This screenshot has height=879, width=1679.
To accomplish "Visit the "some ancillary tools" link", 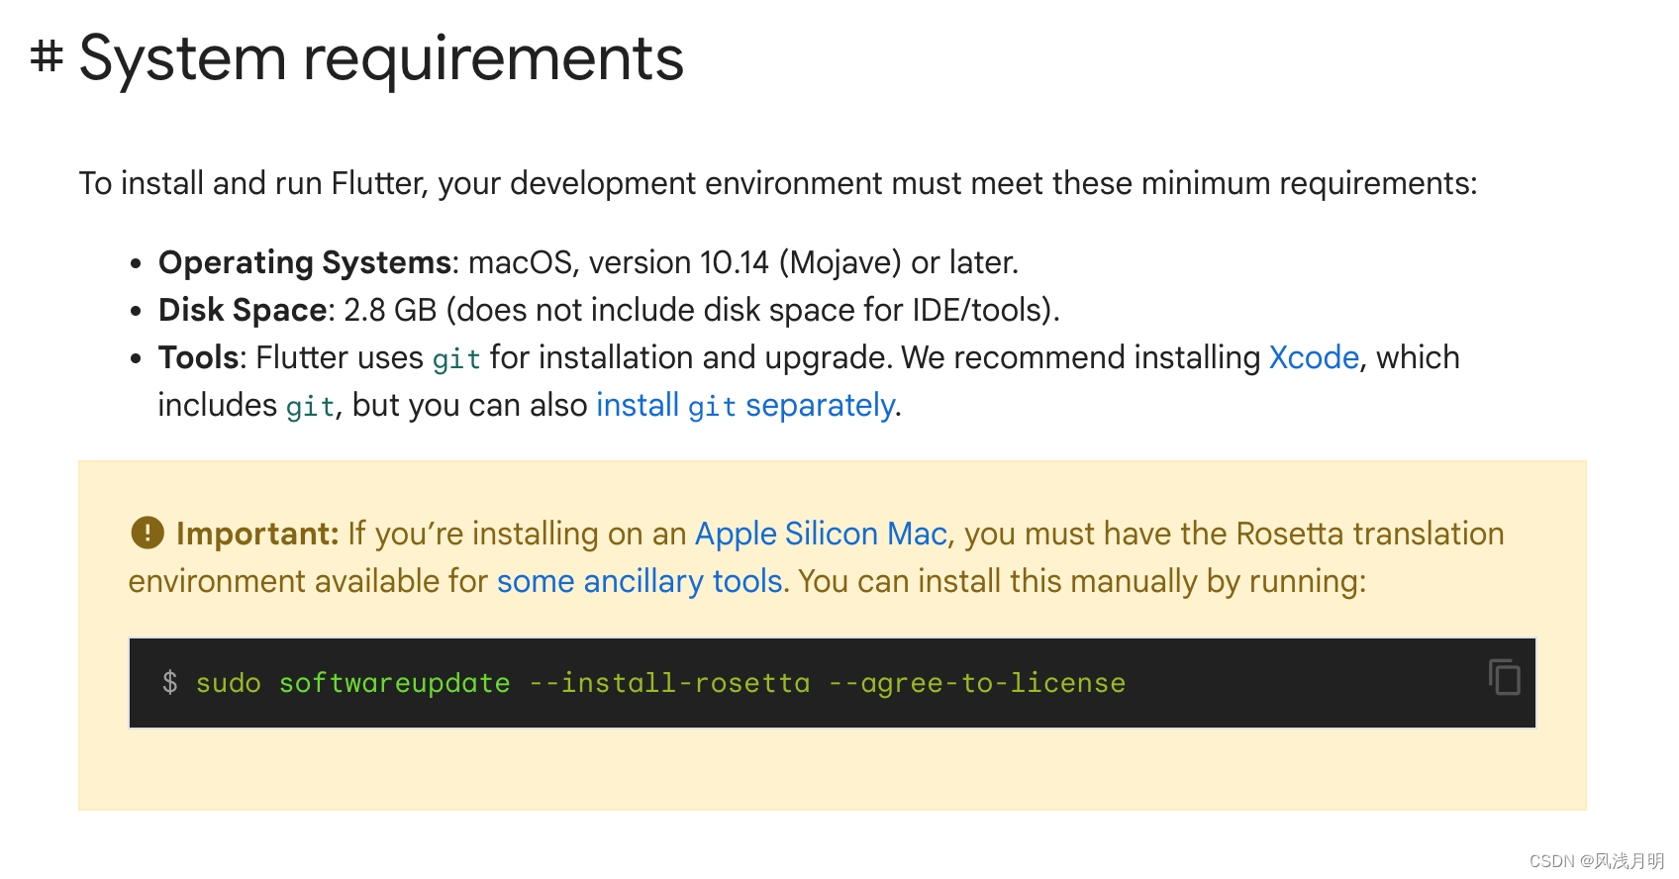I will [640, 581].
